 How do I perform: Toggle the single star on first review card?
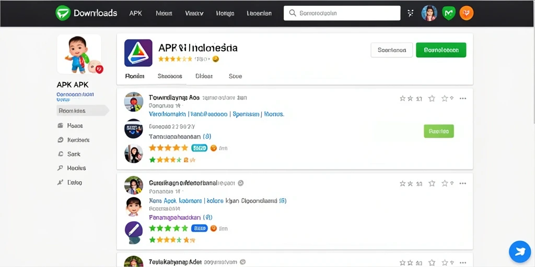(x=432, y=99)
